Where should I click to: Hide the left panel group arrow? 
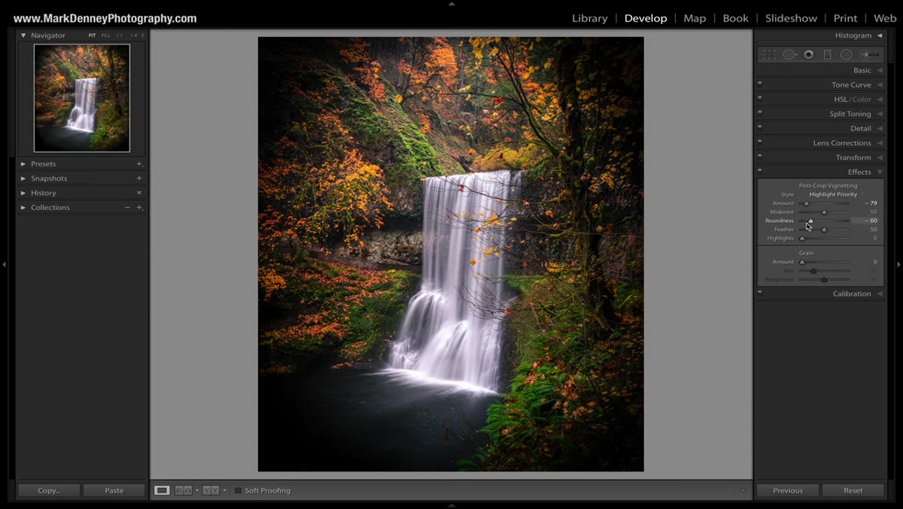click(x=4, y=264)
